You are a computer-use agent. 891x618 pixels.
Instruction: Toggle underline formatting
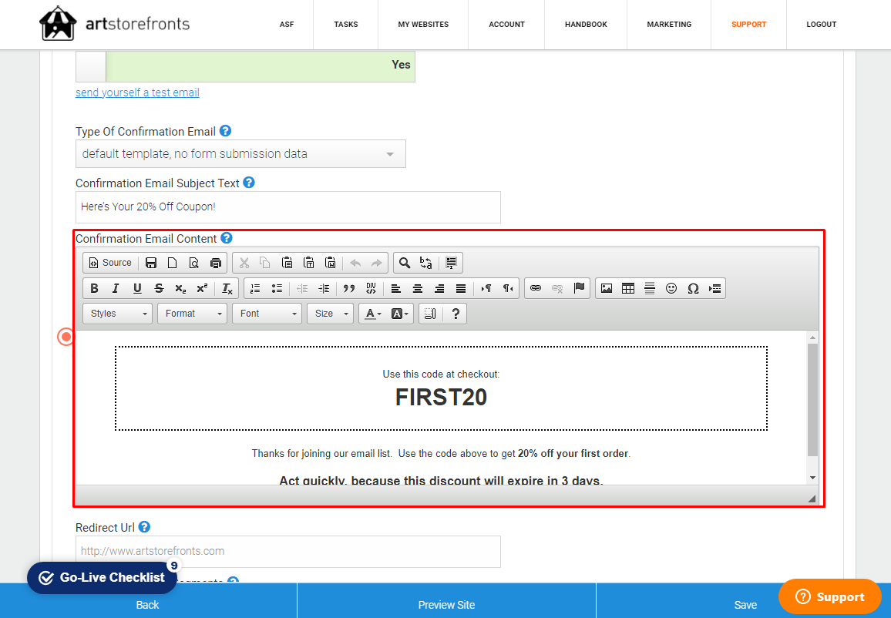click(137, 288)
